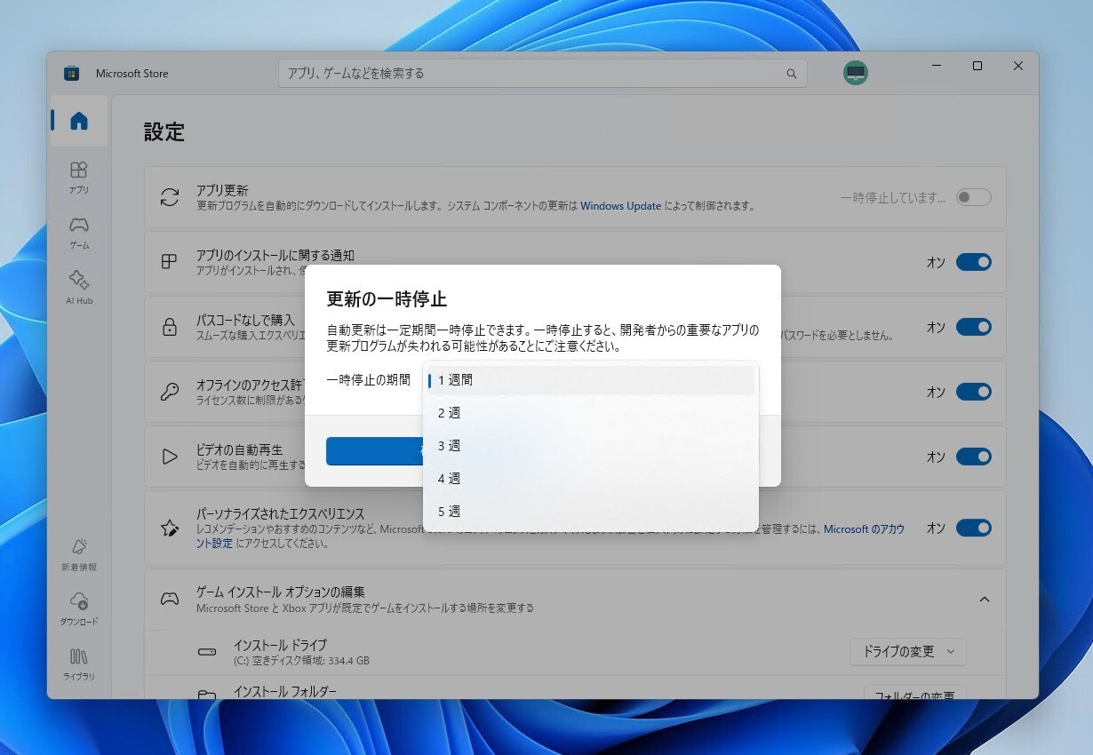
Task: Open the Windows Update link
Action: 620,206
